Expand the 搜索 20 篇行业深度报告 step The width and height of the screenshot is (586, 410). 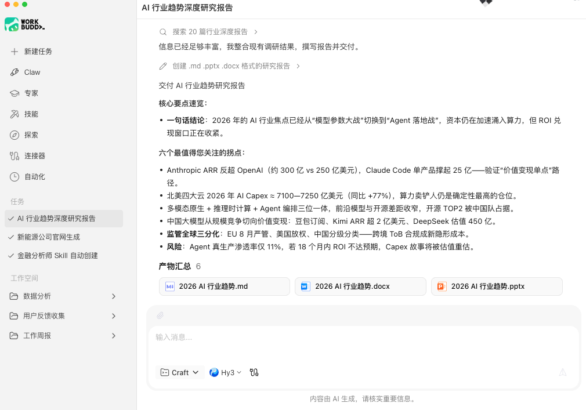pyautogui.click(x=256, y=32)
